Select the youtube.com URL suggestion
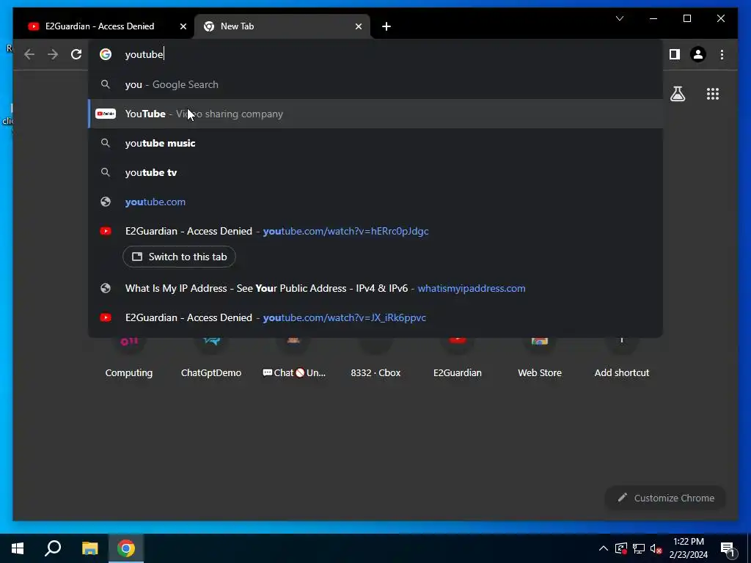 coord(376,202)
